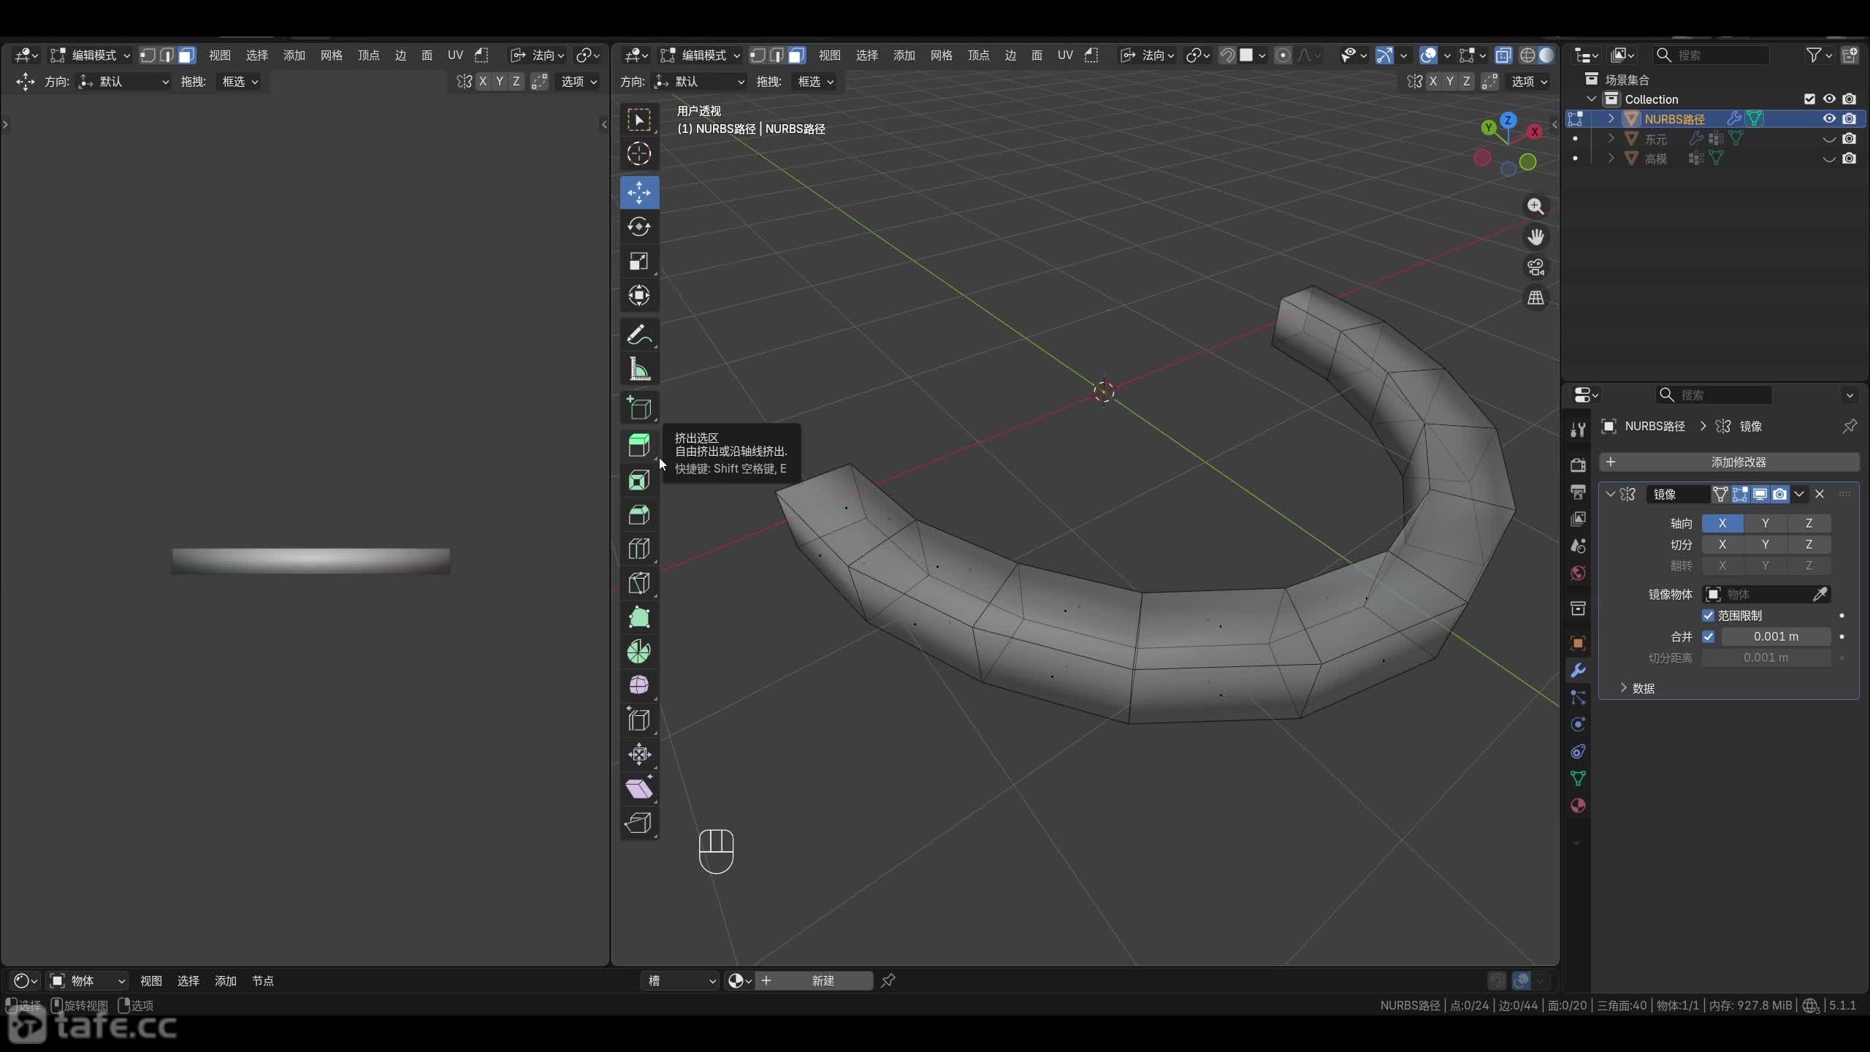
Task: Collapse the 镜像 modifier panel
Action: (1610, 495)
